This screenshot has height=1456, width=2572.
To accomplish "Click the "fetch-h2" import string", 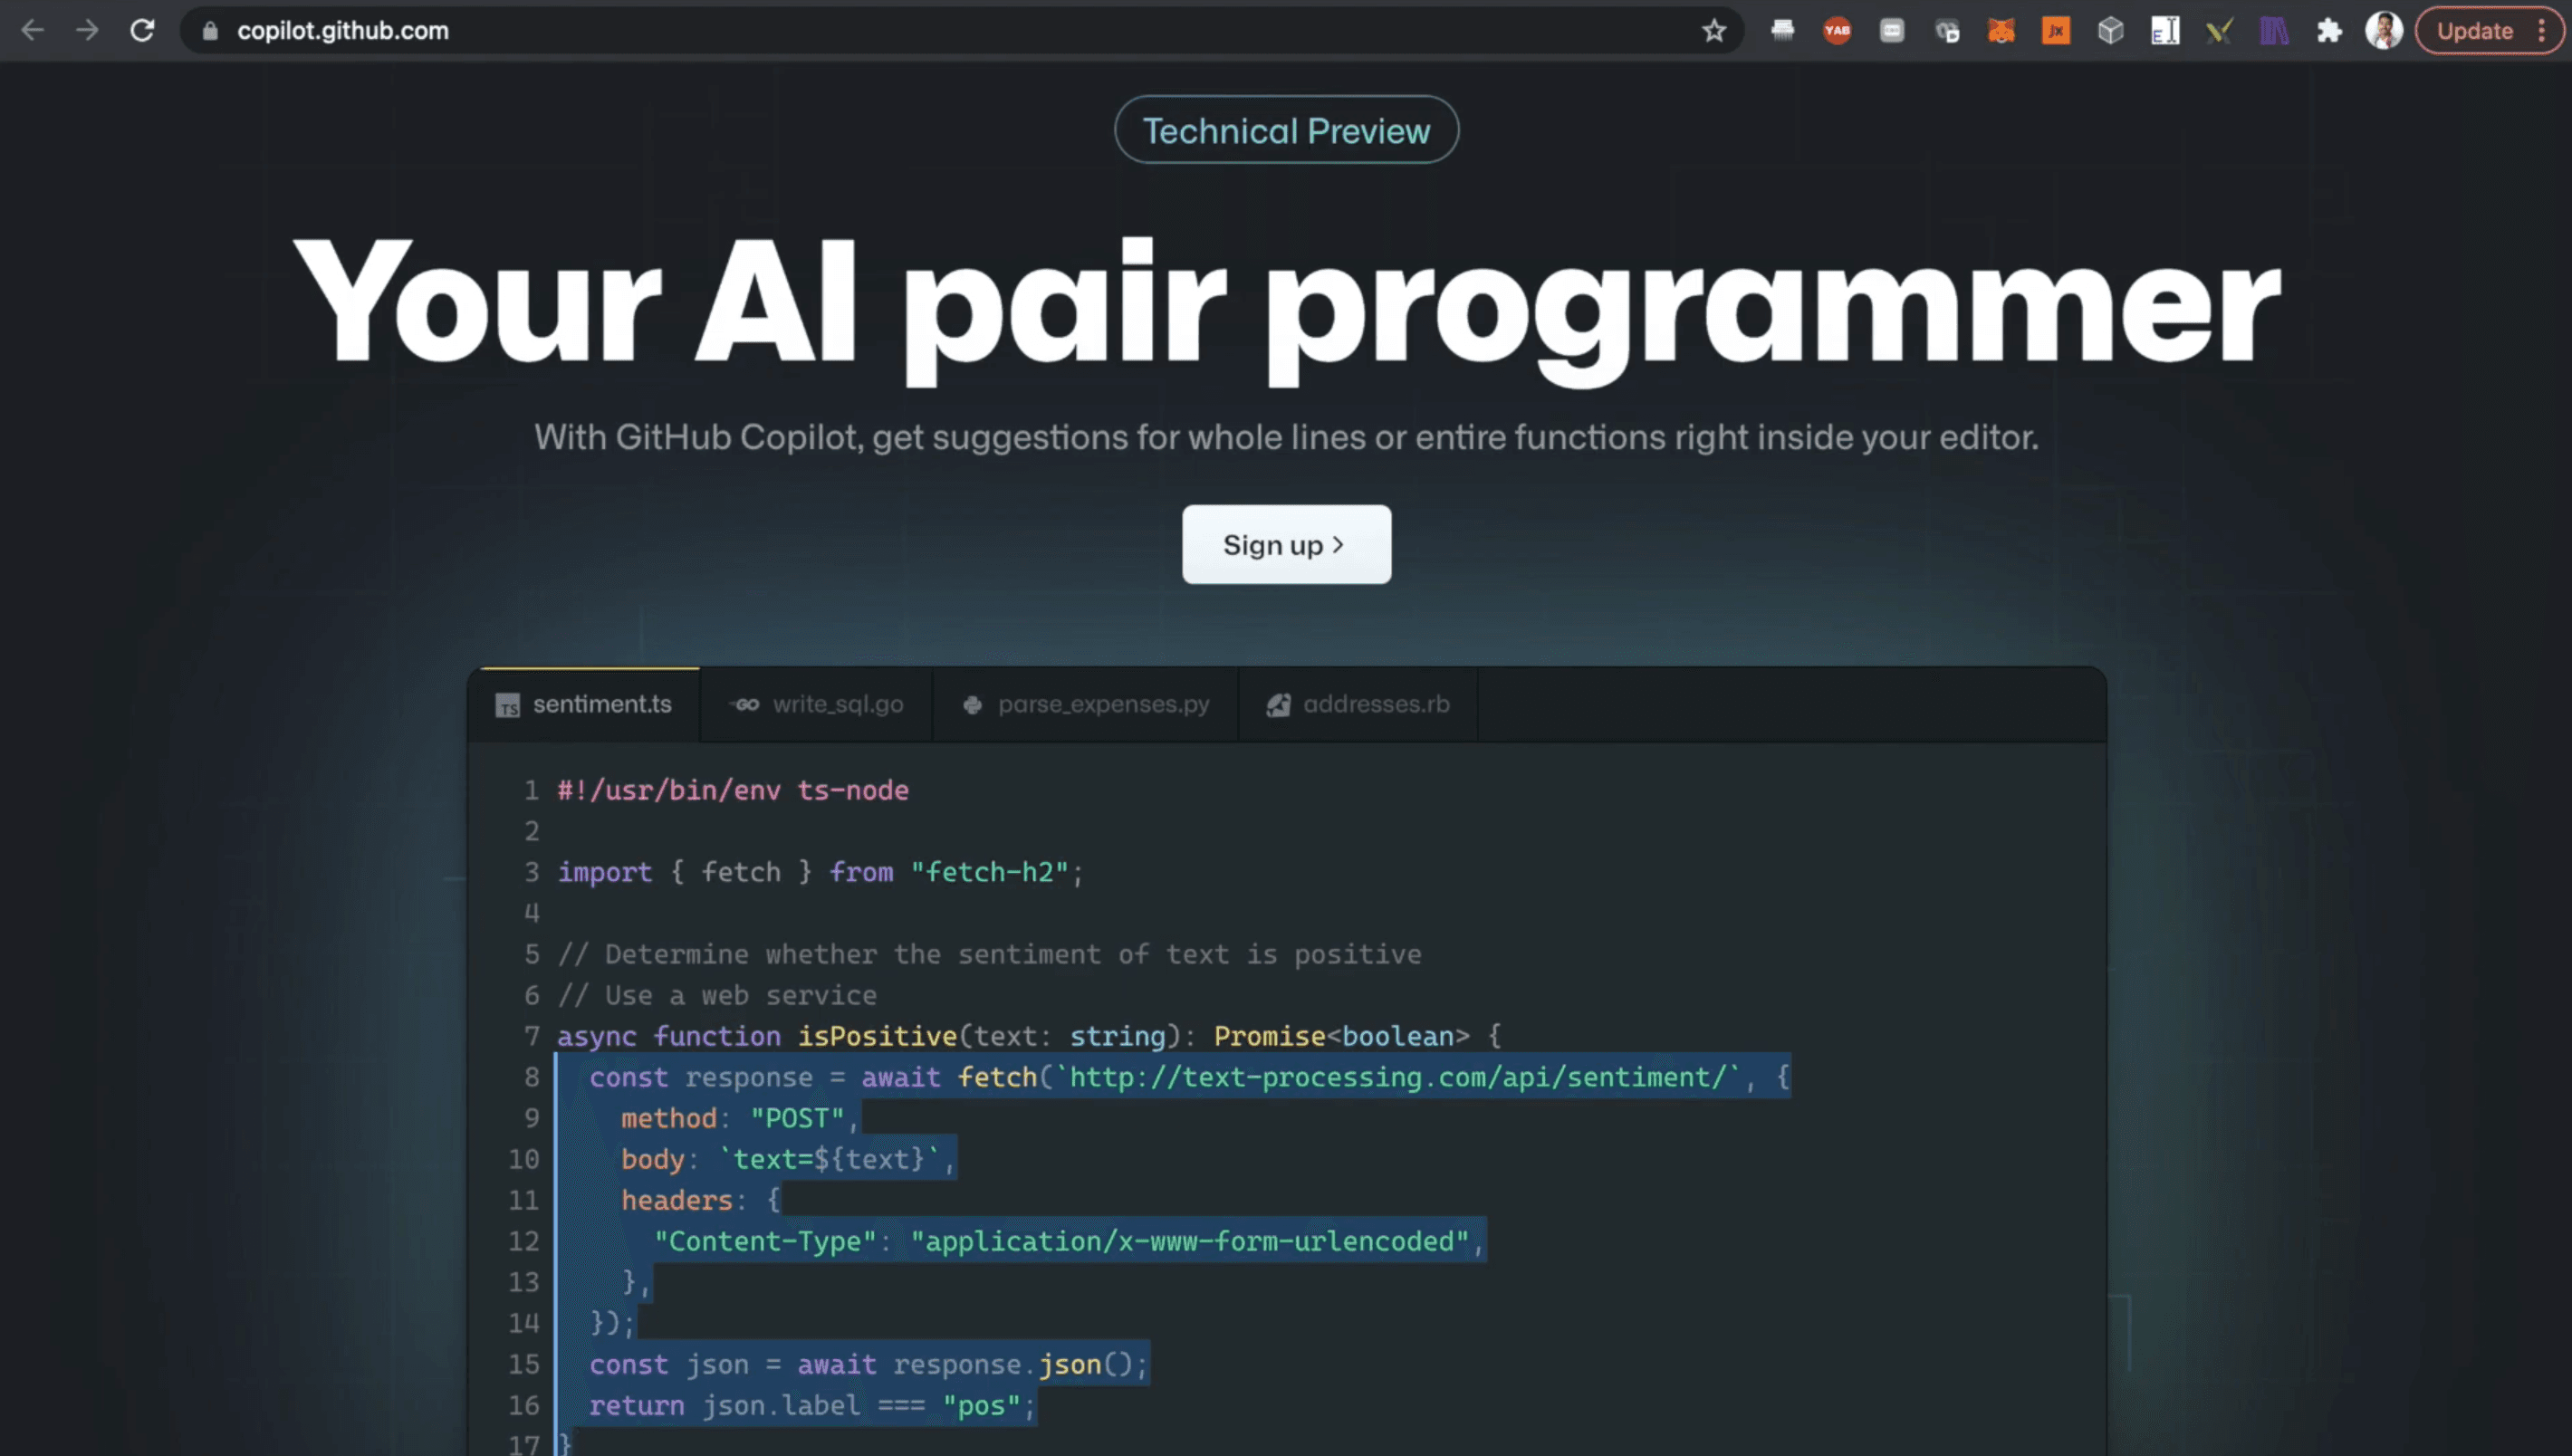I will [989, 872].
